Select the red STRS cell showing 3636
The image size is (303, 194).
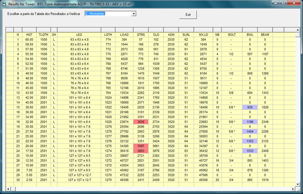141,122
